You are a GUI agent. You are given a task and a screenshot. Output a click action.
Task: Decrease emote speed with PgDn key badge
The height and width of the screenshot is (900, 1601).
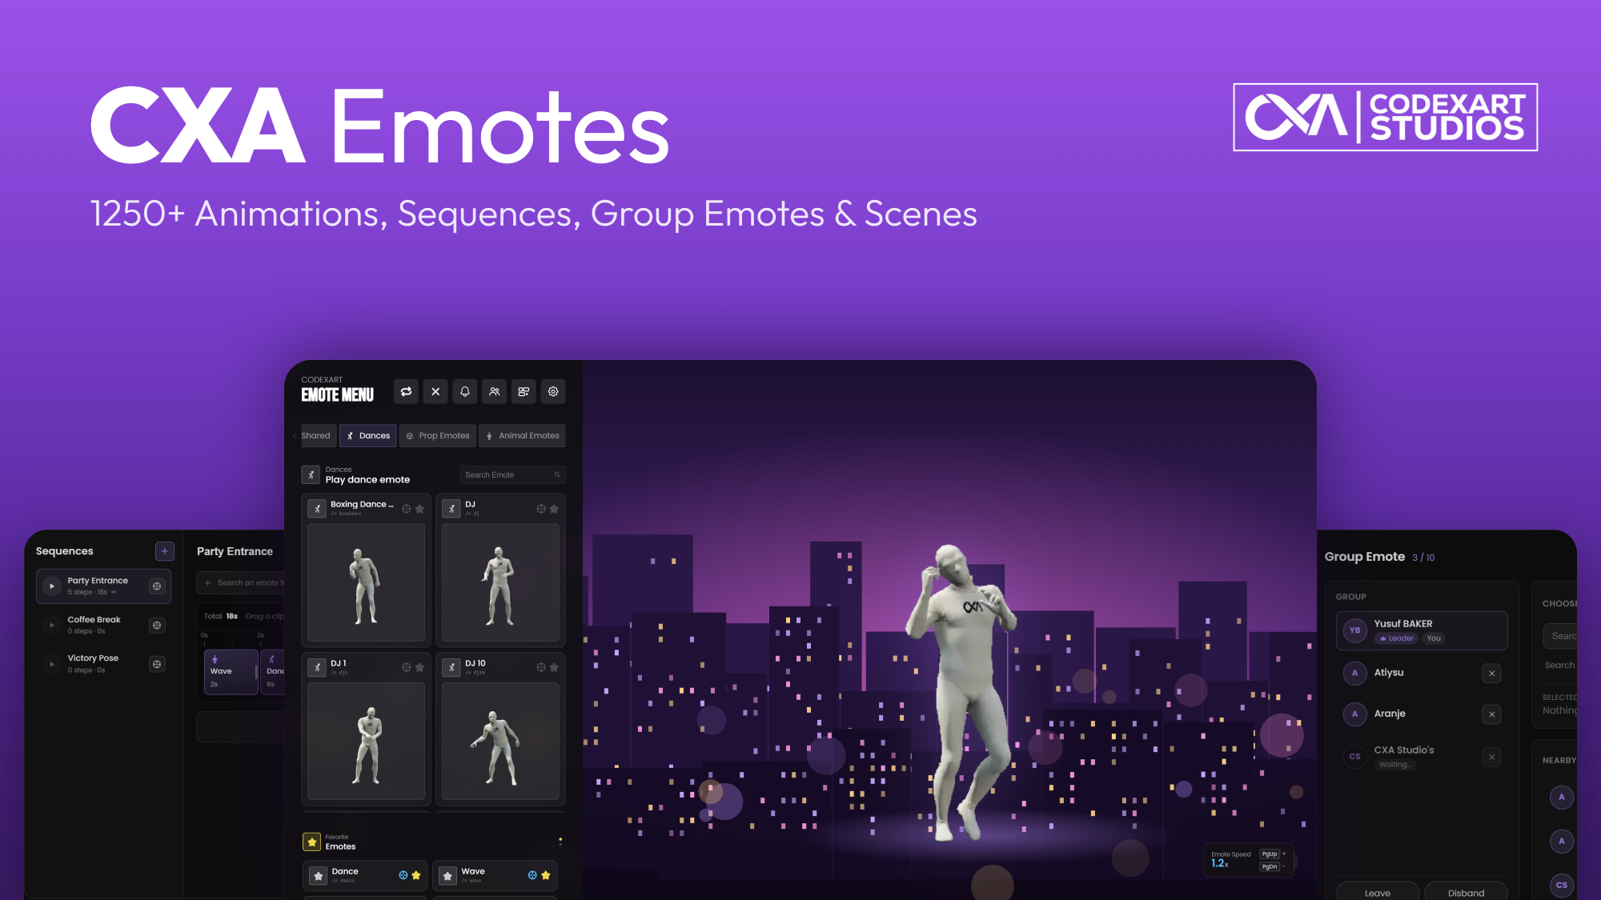[x=1270, y=867]
